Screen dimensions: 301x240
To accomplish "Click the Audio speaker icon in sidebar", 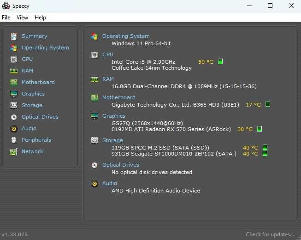I will 13,128.
